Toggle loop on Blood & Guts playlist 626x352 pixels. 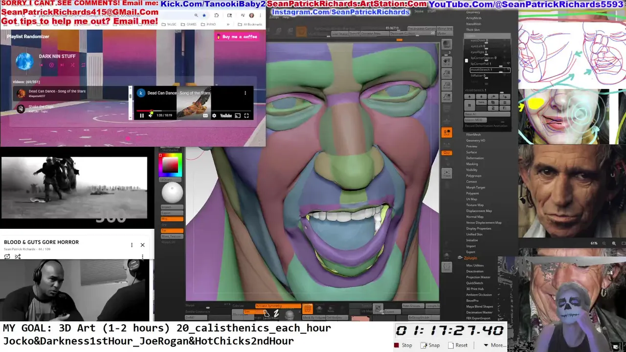coord(7,257)
